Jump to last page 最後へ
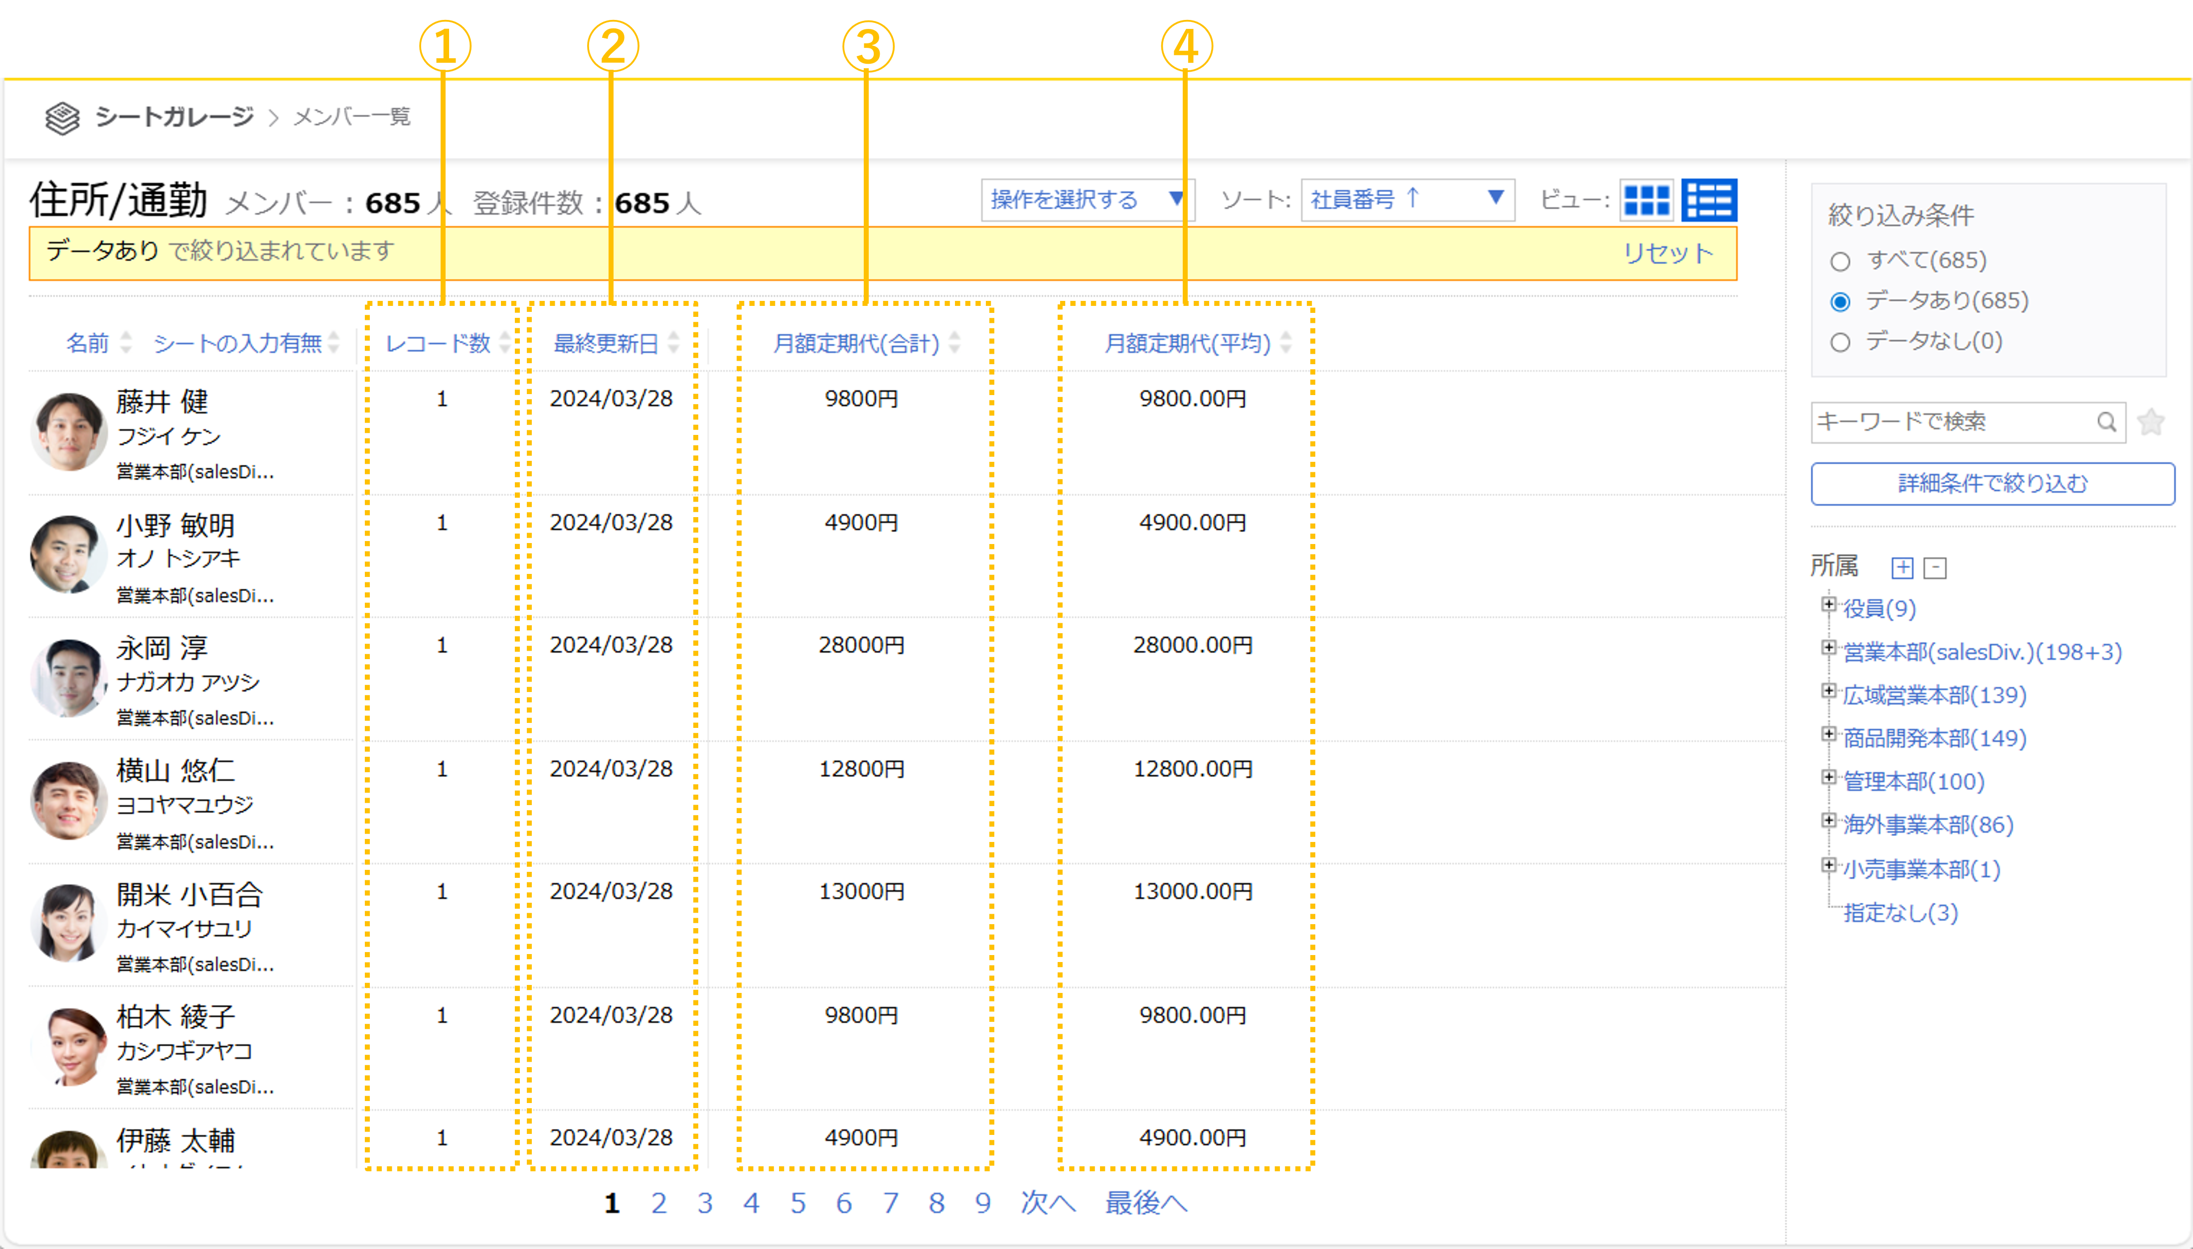2193x1249 pixels. tap(1145, 1203)
